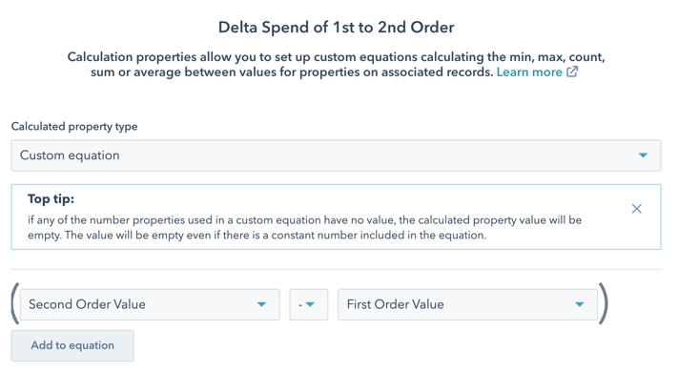This screenshot has height=372, width=678.
Task: Click the caret arrow on First Order Value
Action: pos(580,304)
